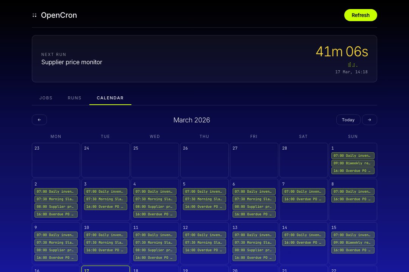Click OpenCron title text
409x272 pixels.
[x=59, y=15]
